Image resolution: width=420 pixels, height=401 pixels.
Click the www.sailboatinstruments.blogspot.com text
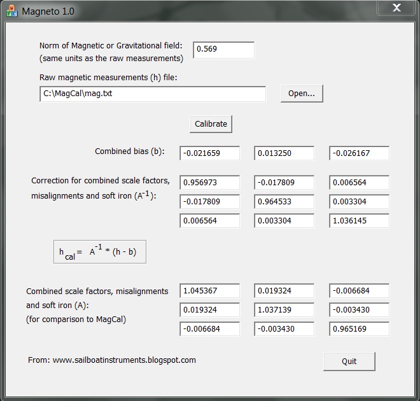pyautogui.click(x=124, y=360)
